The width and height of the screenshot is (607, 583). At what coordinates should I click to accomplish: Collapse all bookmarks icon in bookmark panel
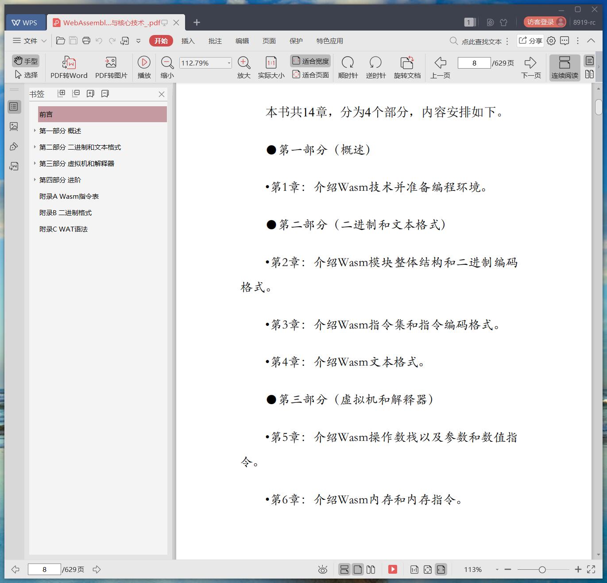tap(76, 93)
